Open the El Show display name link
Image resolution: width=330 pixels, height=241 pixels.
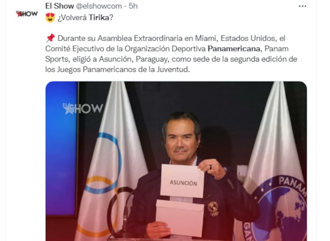tap(60, 6)
